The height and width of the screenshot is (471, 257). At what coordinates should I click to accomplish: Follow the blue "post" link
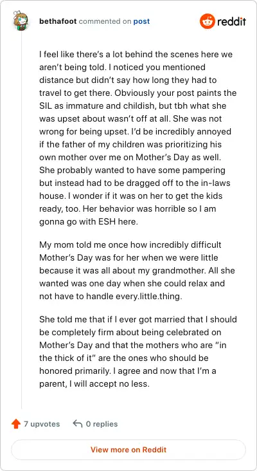141,22
